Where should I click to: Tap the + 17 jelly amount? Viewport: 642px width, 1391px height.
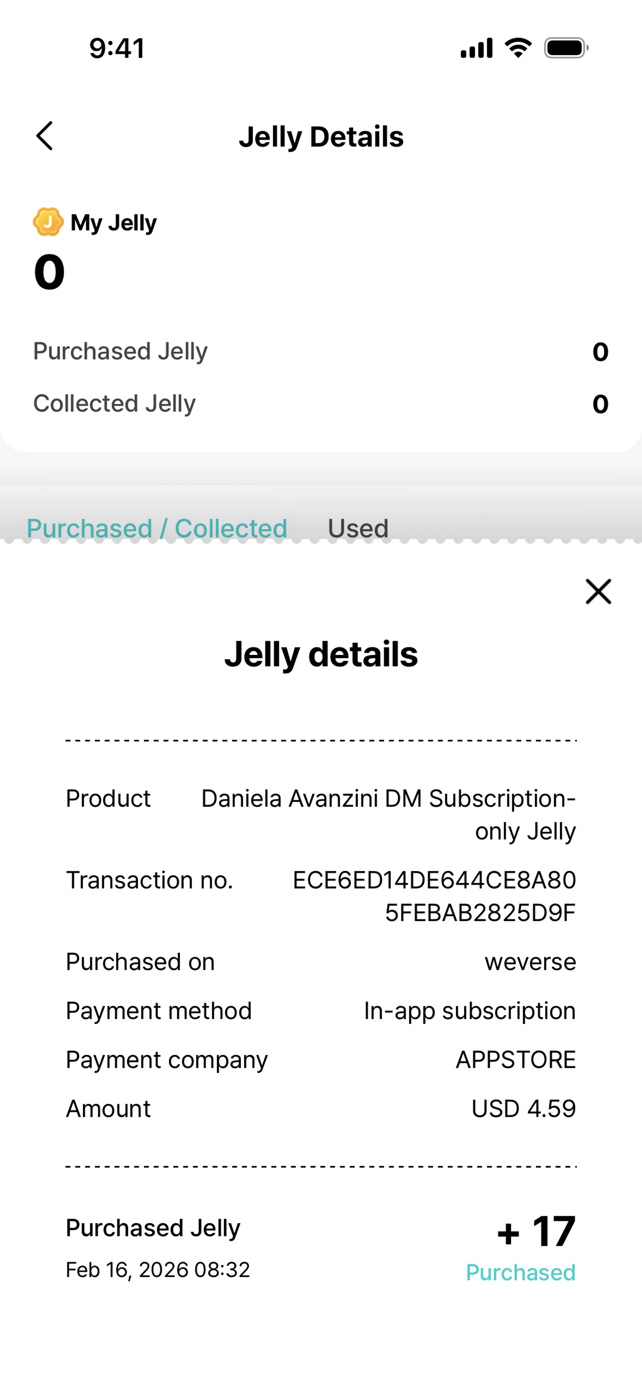pyautogui.click(x=536, y=1232)
